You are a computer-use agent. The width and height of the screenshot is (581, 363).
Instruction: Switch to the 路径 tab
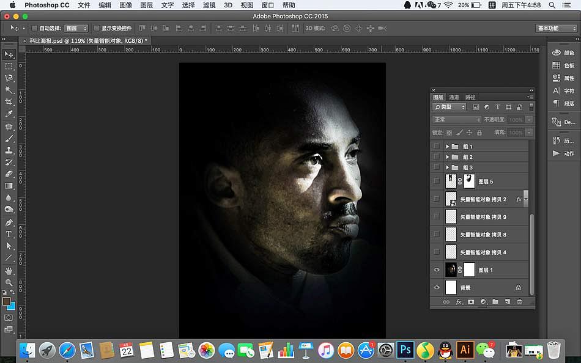pyautogui.click(x=470, y=97)
